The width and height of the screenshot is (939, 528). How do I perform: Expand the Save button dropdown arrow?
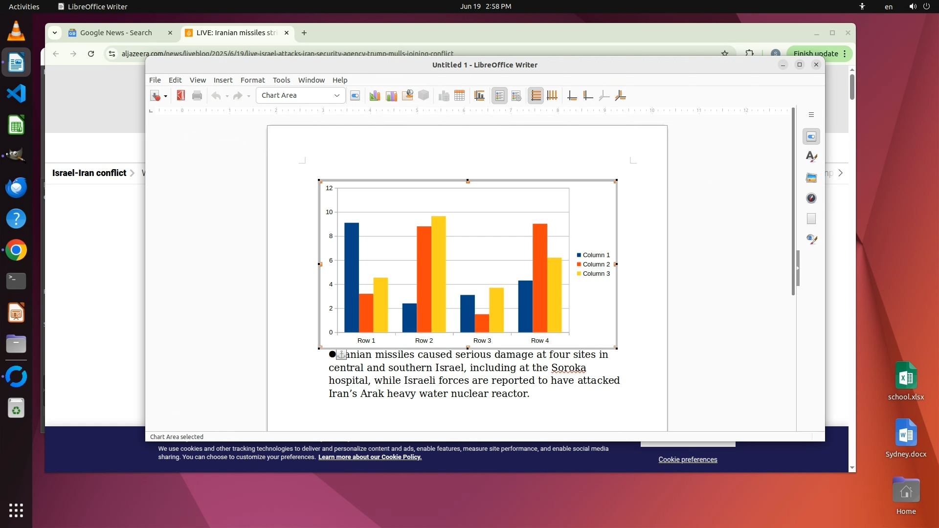[x=165, y=96]
